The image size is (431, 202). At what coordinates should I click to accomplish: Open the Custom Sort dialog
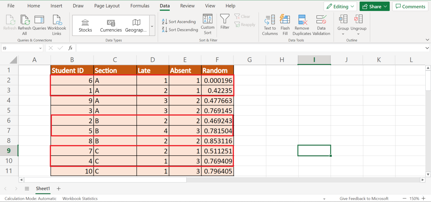point(208,25)
